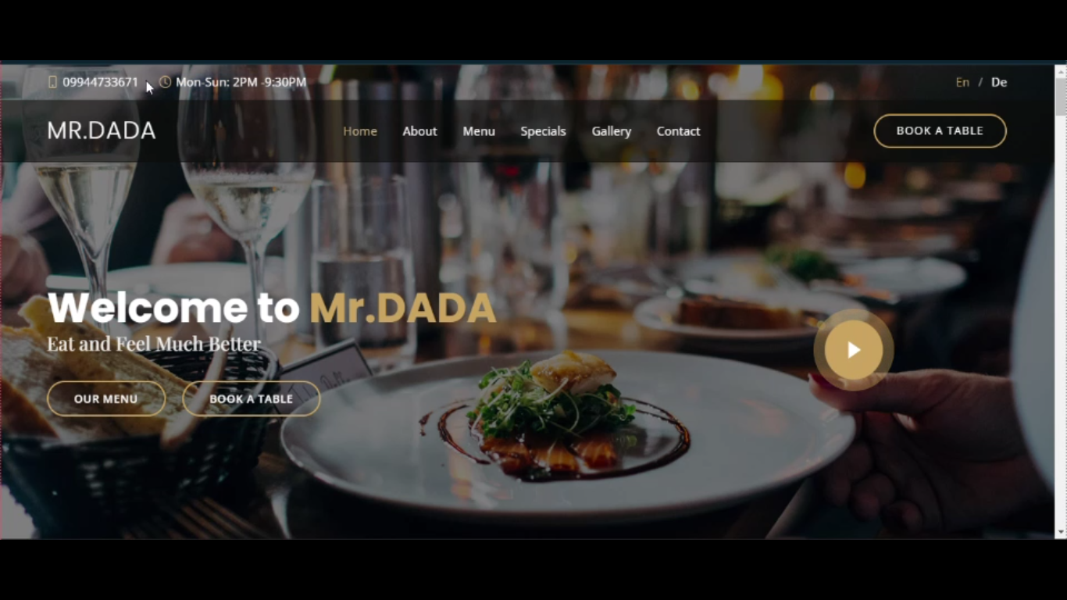
Task: Click the Our Menu button
Action: pyautogui.click(x=106, y=398)
